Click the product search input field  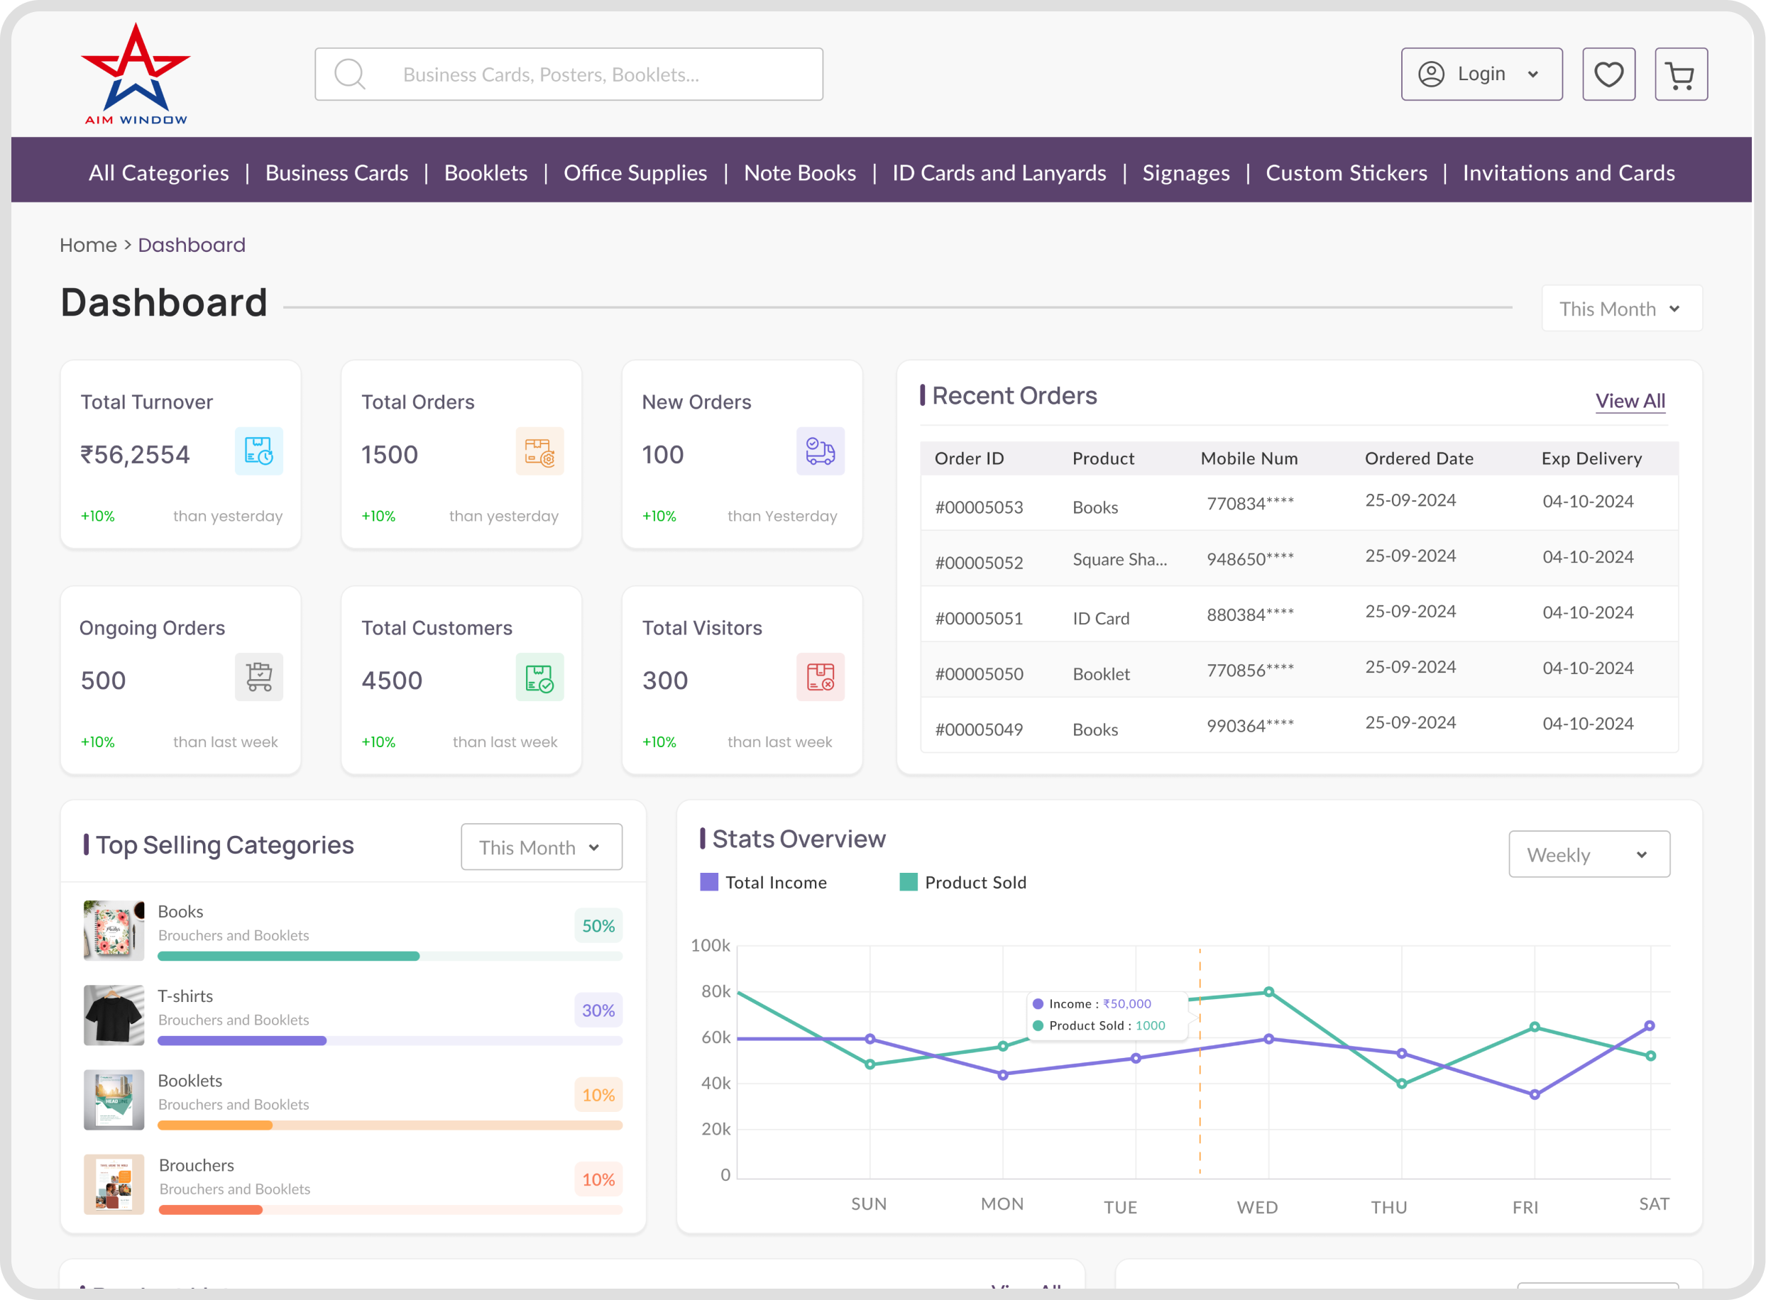tap(569, 75)
